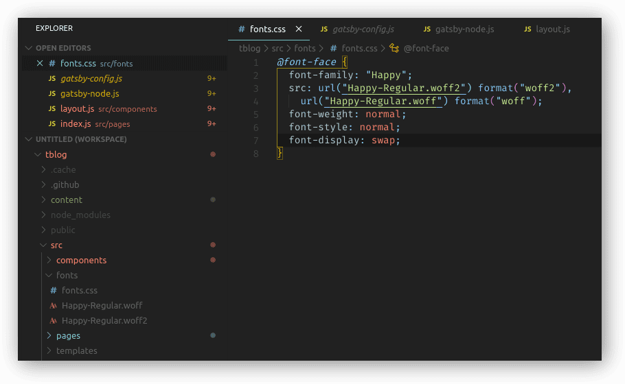Image resolution: width=625 pixels, height=384 pixels.
Task: Close the fonts.css editor tab
Action: 299,29
